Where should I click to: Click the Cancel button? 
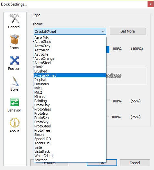[x=135, y=163]
